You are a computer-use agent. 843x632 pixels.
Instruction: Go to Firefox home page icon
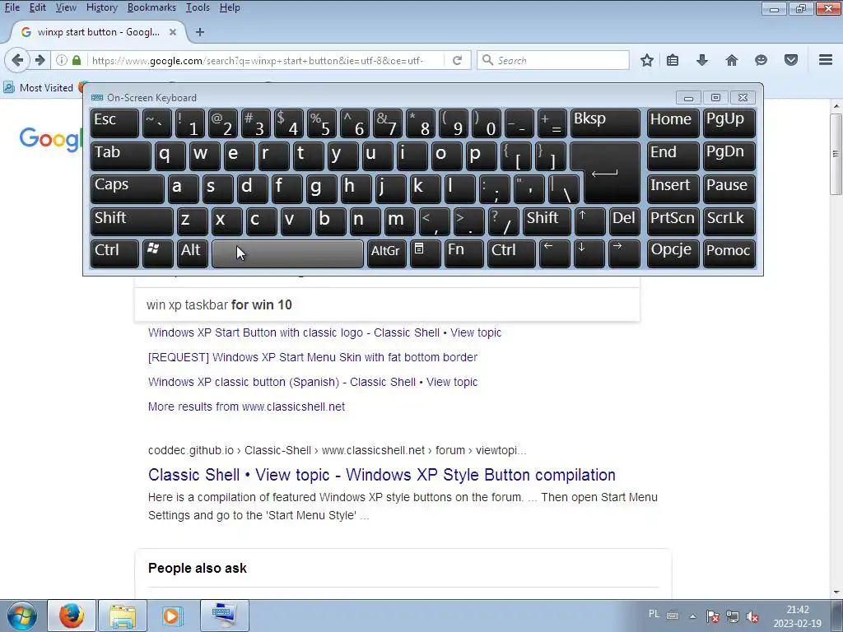pyautogui.click(x=732, y=60)
